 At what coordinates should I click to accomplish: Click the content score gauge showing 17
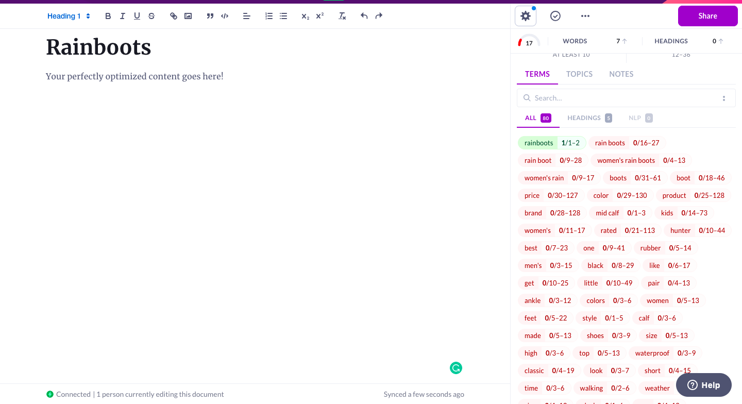pyautogui.click(x=529, y=42)
